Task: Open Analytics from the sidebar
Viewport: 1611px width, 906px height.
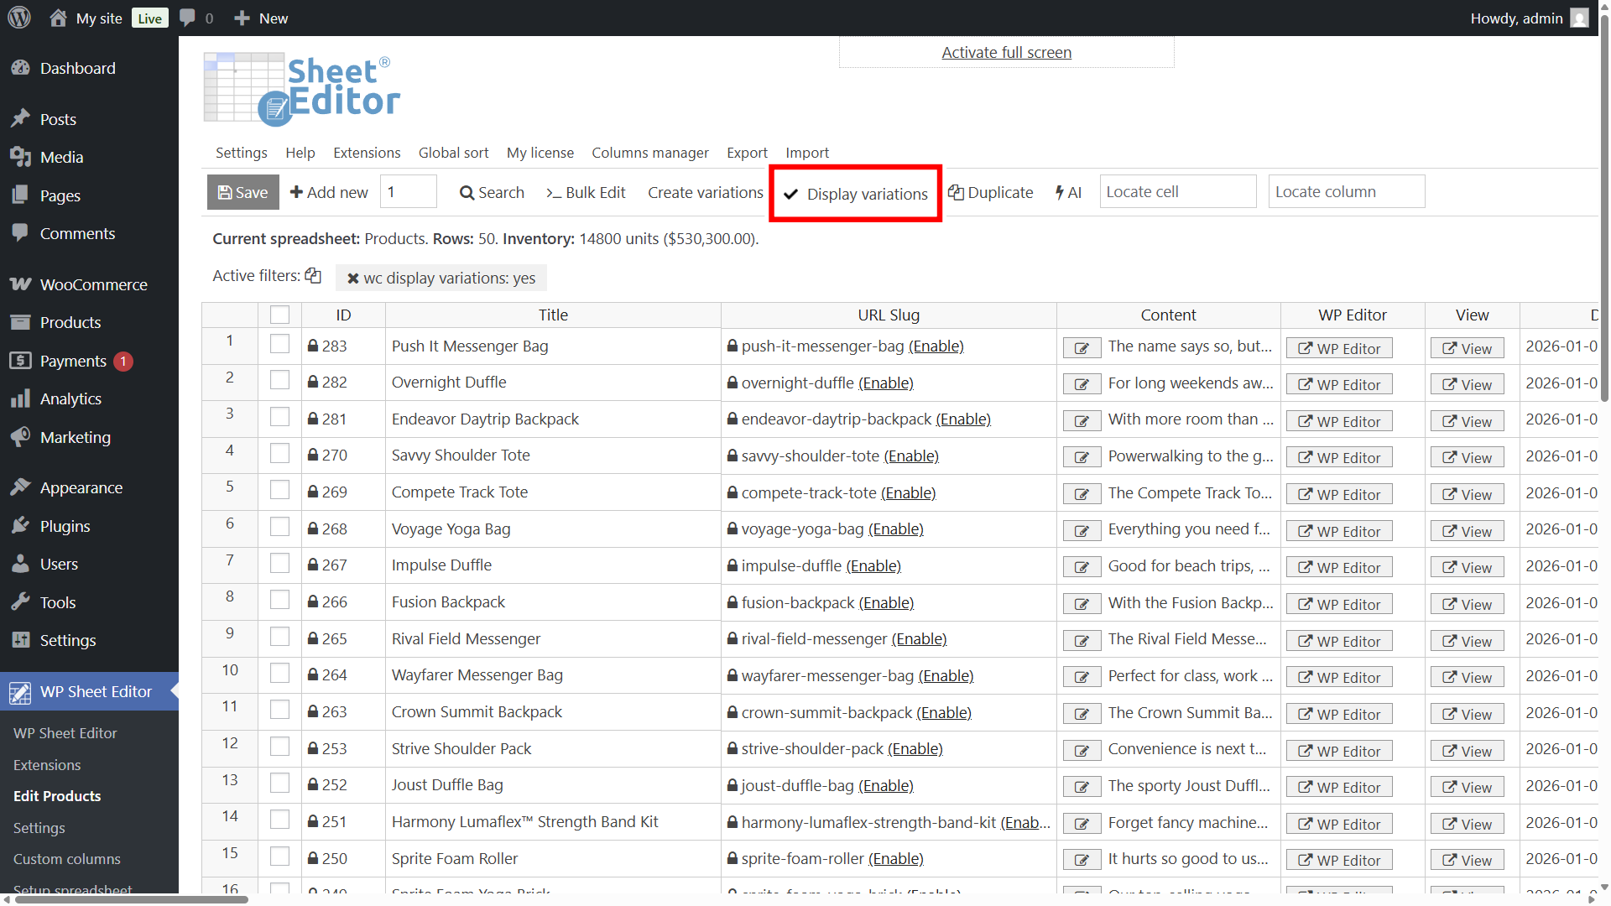Action: [x=70, y=398]
